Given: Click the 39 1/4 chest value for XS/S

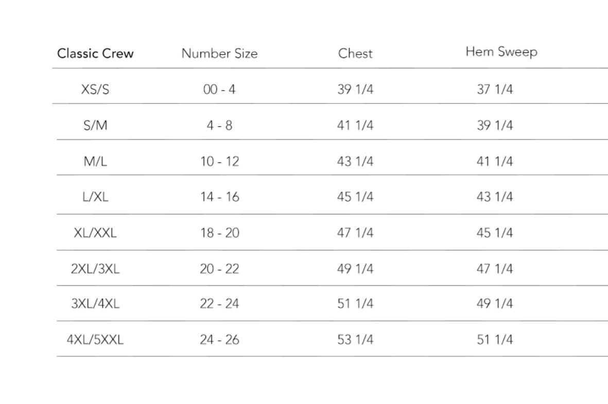Looking at the screenshot, I should click(x=355, y=89).
